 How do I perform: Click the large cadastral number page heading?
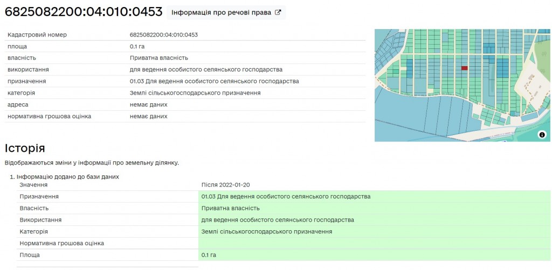click(84, 12)
